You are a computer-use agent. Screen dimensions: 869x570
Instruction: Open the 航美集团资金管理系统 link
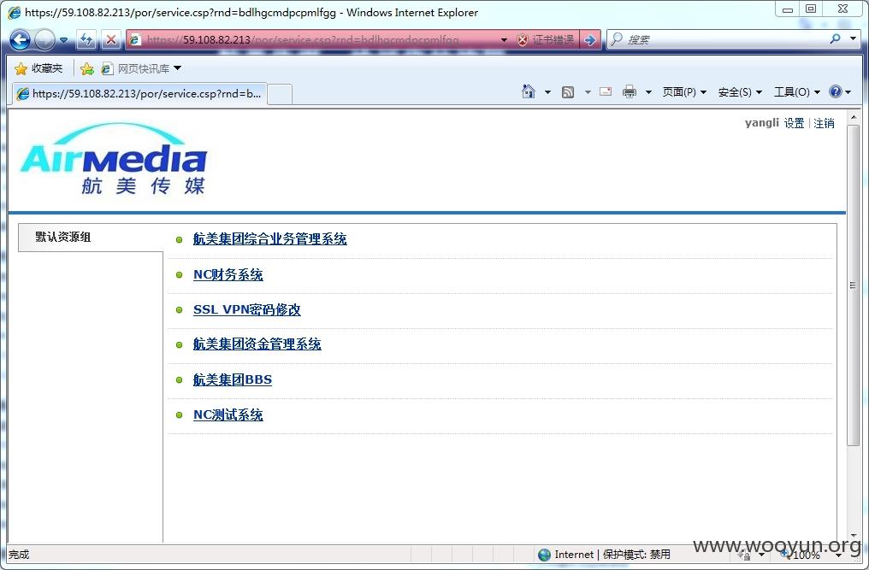click(257, 344)
